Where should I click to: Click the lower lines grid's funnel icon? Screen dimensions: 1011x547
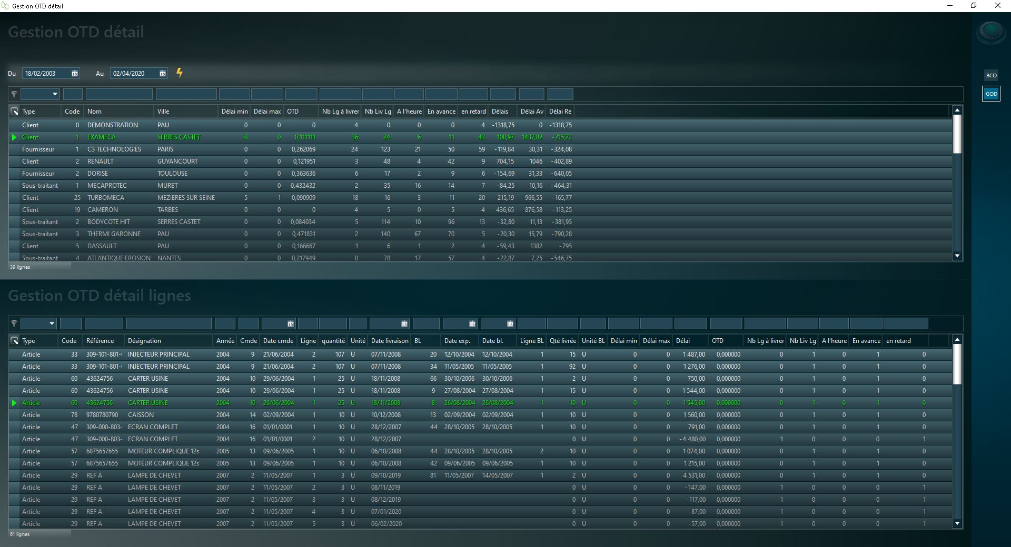coord(14,323)
